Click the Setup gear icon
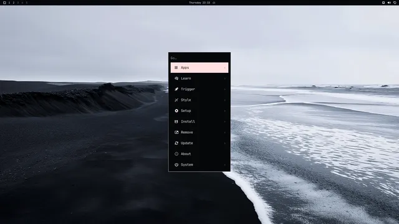This screenshot has width=399, height=224. 176,111
